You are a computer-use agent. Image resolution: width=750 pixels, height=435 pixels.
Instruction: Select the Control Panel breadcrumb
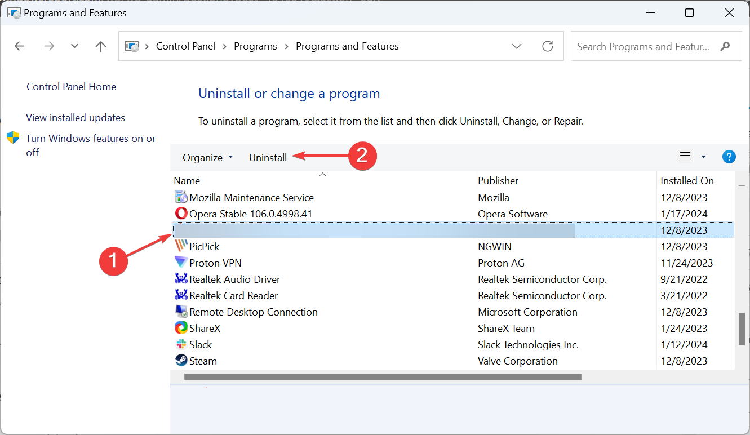tap(185, 46)
